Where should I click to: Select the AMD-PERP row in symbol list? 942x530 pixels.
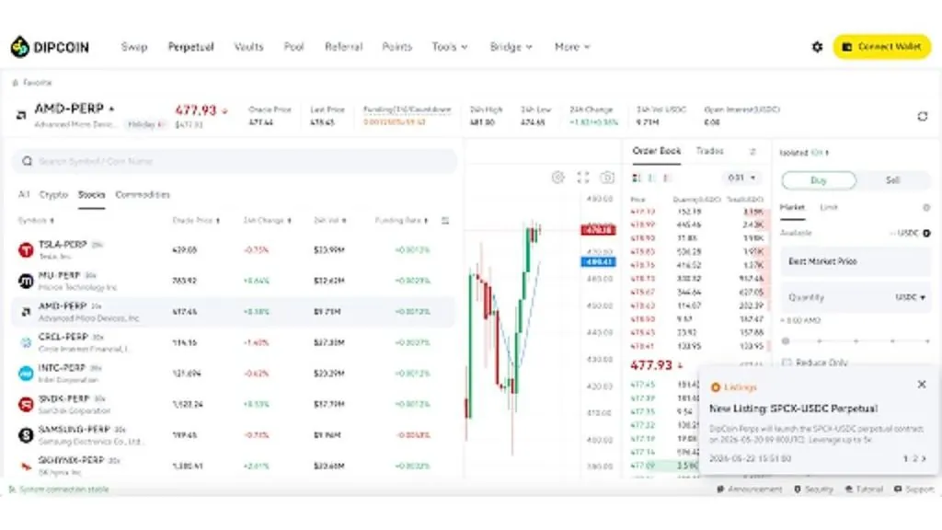point(233,312)
